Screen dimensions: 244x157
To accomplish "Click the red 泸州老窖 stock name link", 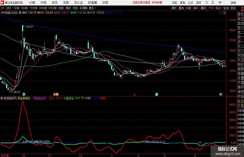I will pos(157,3).
